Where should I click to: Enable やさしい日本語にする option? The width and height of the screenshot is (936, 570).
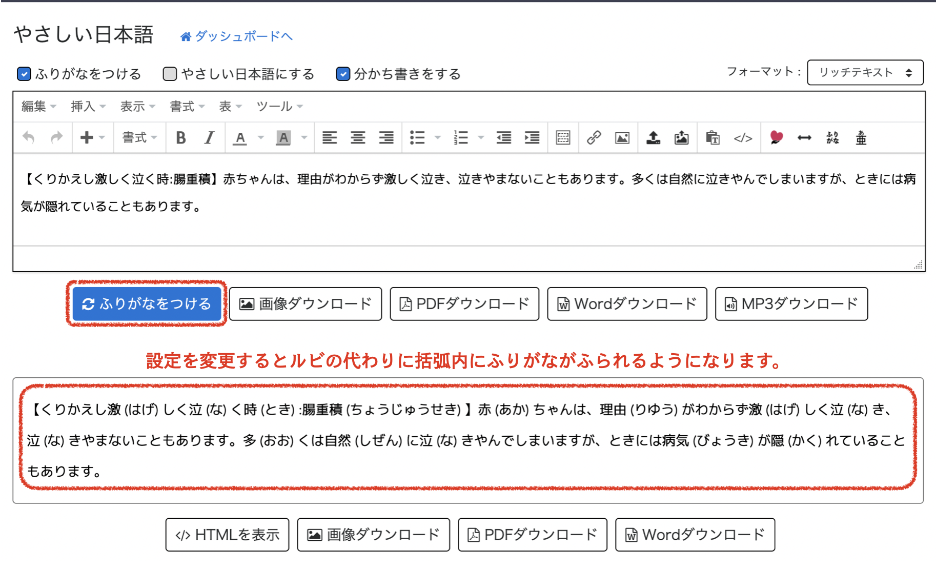click(x=169, y=73)
